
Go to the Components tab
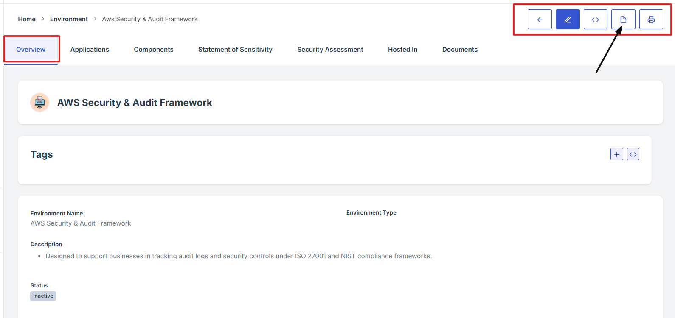[x=154, y=50]
